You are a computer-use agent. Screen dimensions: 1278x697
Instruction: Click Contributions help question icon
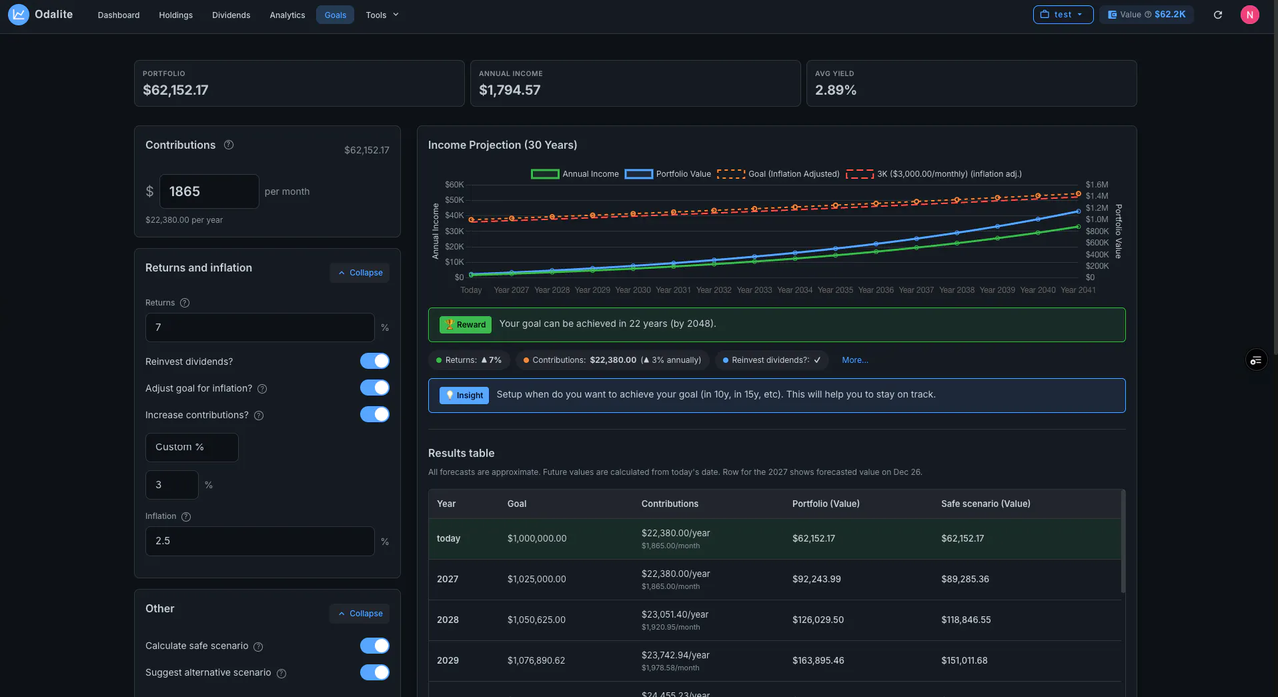[229, 145]
